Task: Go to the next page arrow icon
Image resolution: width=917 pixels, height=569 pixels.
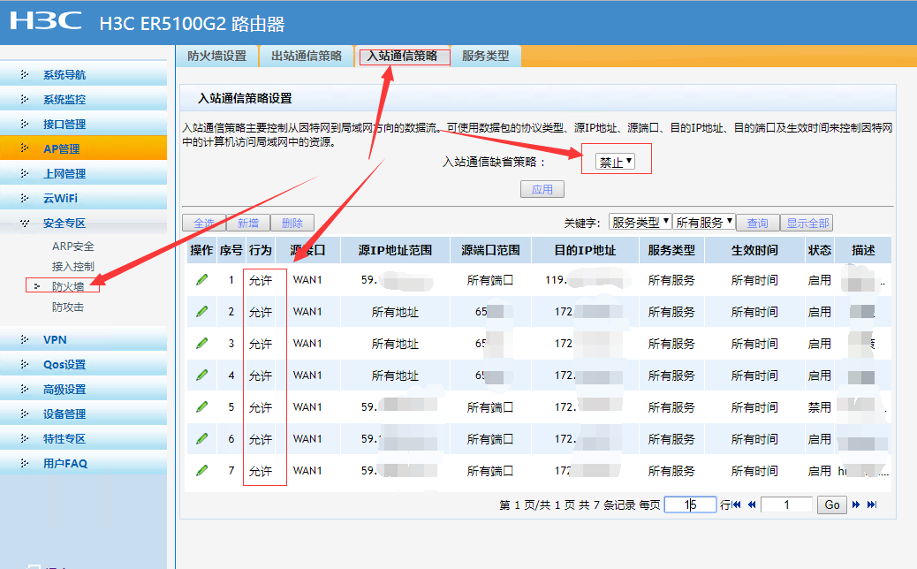Action: (856, 505)
